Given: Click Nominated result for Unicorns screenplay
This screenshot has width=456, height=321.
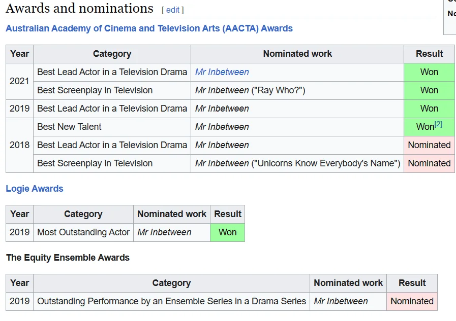Looking at the screenshot, I should 429,163.
